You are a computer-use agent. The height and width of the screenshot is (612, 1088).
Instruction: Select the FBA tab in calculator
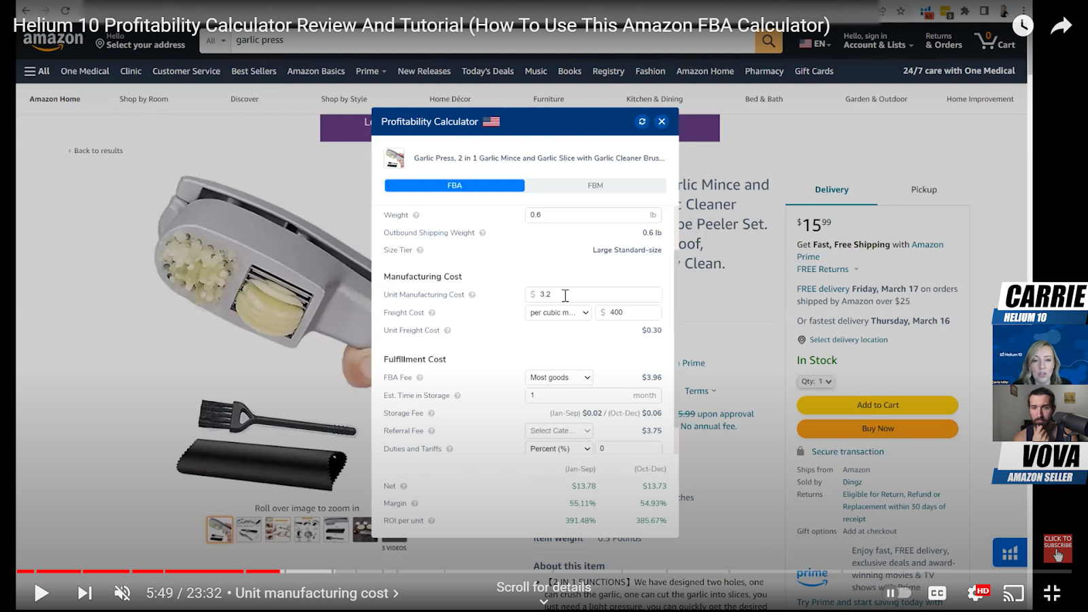pos(454,186)
